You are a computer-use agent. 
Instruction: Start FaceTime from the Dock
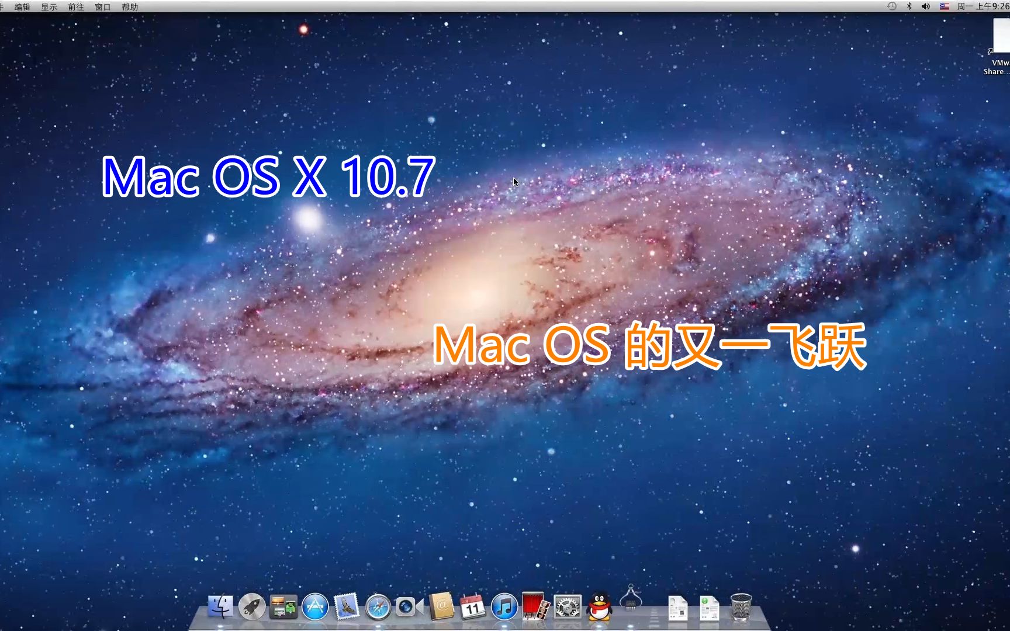point(409,607)
